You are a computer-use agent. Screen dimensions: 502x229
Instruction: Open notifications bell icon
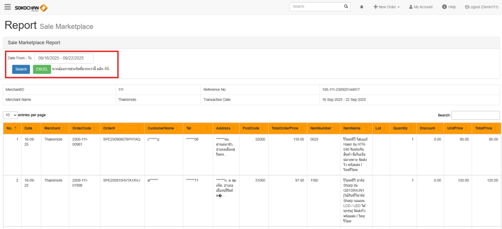[362, 7]
